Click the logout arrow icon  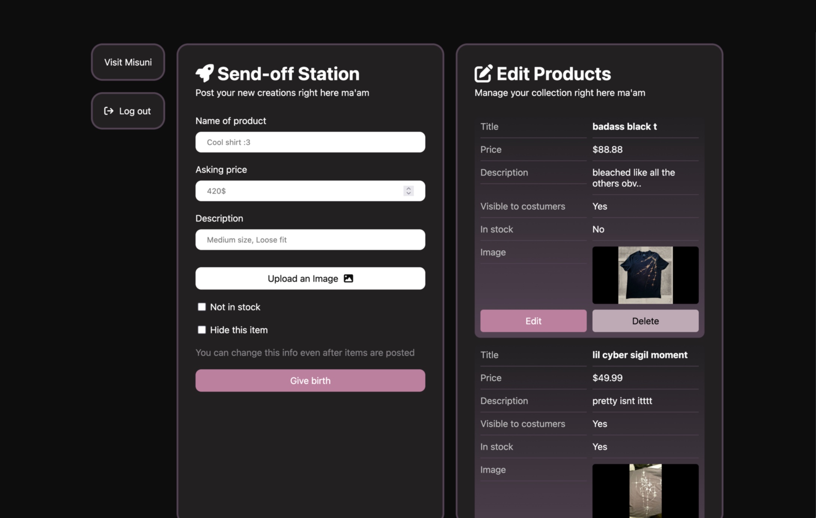109,111
